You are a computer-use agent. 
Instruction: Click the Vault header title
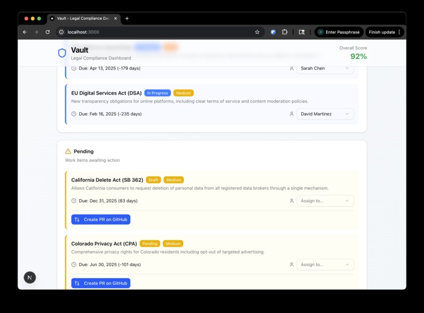point(79,50)
